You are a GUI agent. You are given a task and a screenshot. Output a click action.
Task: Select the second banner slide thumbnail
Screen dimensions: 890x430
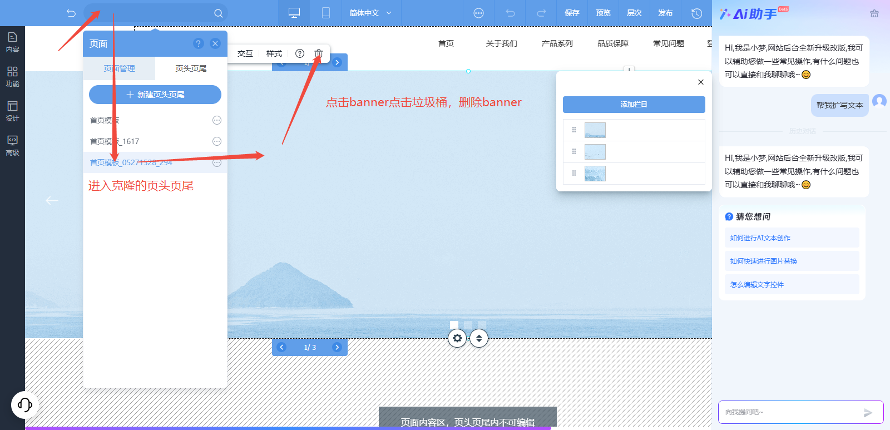pyautogui.click(x=595, y=152)
